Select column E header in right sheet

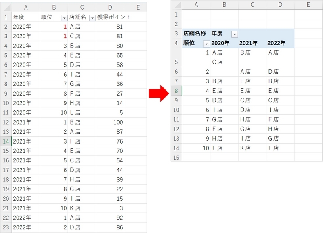(308, 5)
